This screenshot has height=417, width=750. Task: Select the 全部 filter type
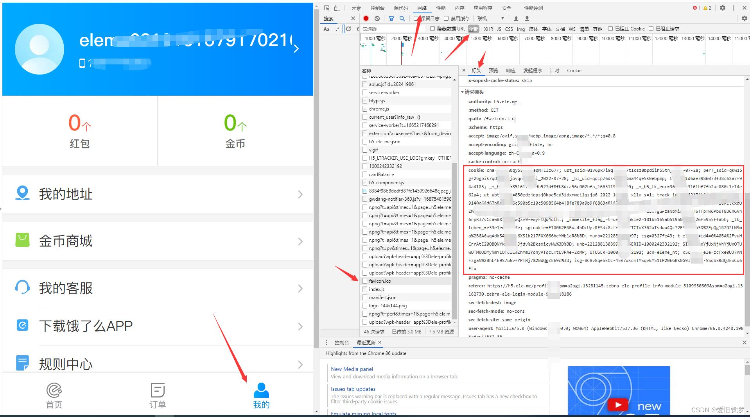click(x=474, y=29)
